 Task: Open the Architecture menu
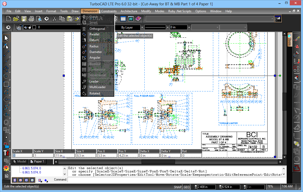click(129, 11)
